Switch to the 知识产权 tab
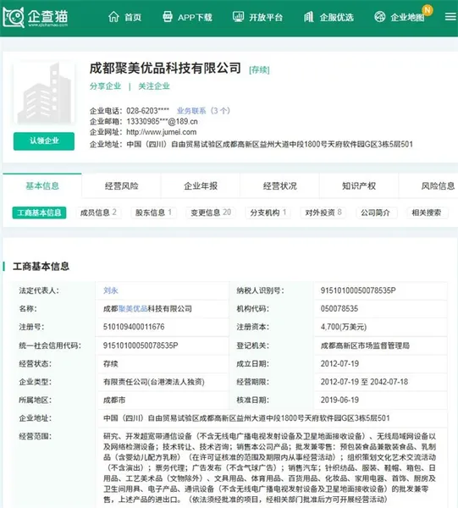The width and height of the screenshot is (458, 508). 359,185
